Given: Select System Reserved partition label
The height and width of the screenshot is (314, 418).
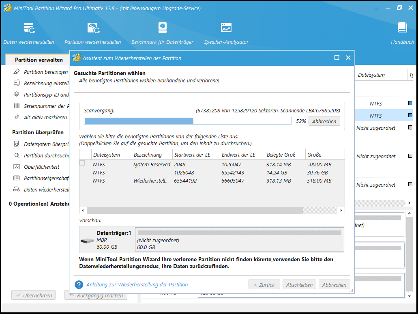Looking at the screenshot, I should 152,165.
